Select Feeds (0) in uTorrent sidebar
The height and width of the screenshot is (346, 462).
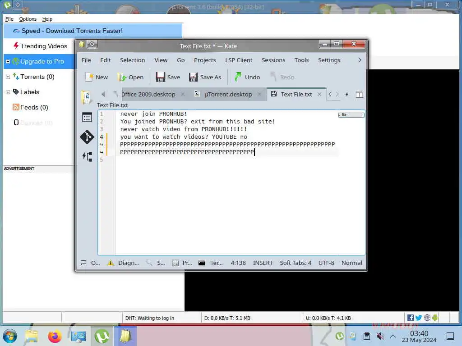pyautogui.click(x=30, y=107)
